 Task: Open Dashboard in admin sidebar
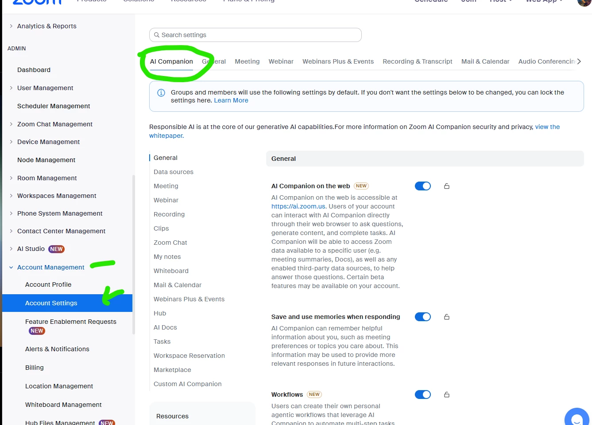pyautogui.click(x=34, y=70)
